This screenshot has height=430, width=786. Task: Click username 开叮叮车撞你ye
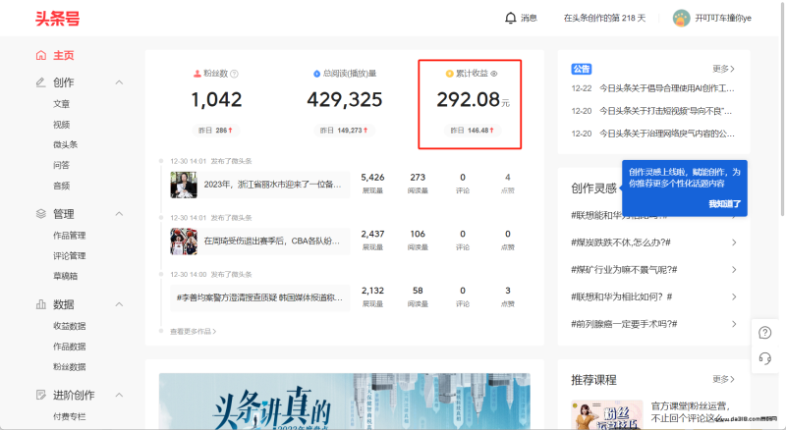[723, 18]
